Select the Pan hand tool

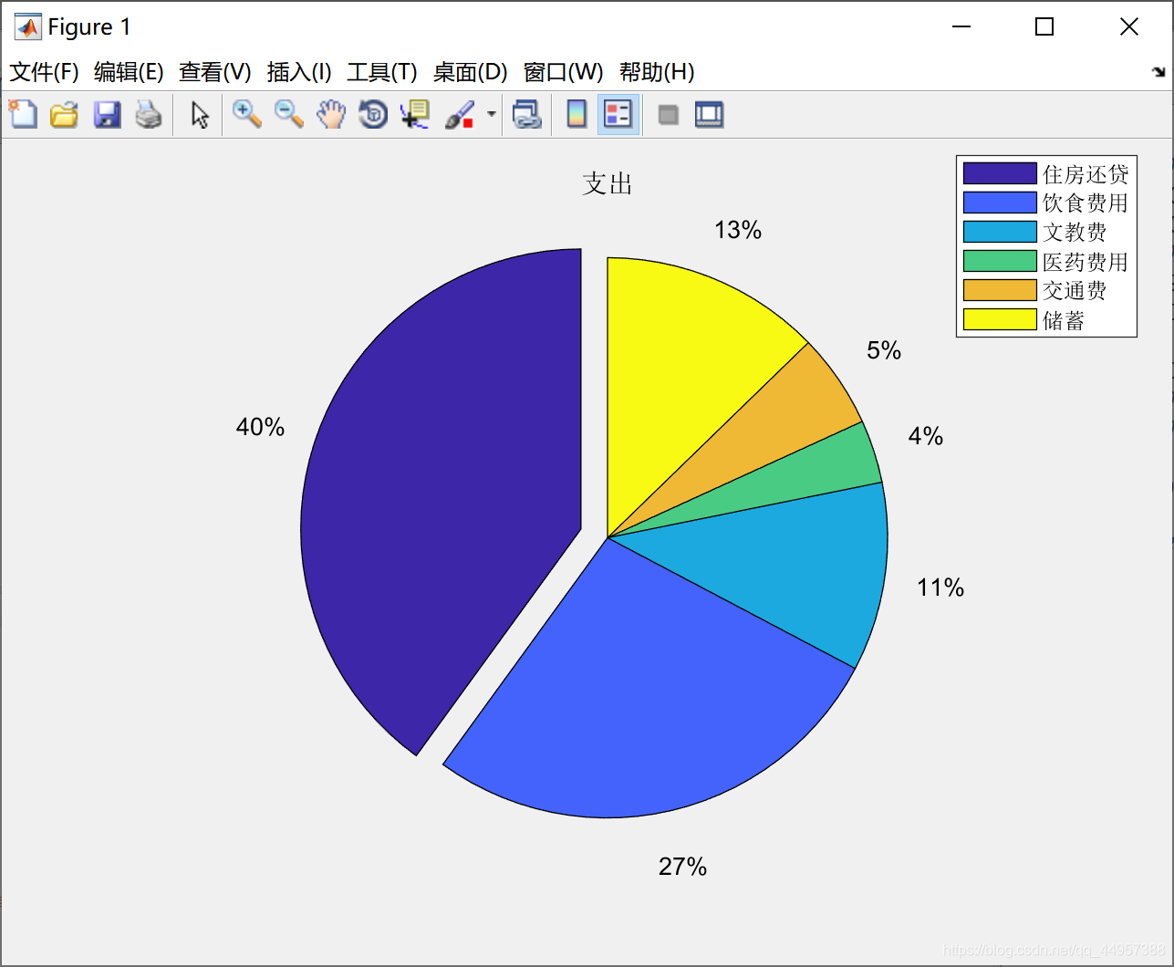pos(331,114)
